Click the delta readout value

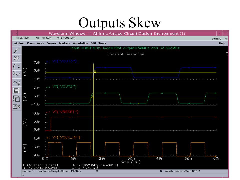[95, 165]
